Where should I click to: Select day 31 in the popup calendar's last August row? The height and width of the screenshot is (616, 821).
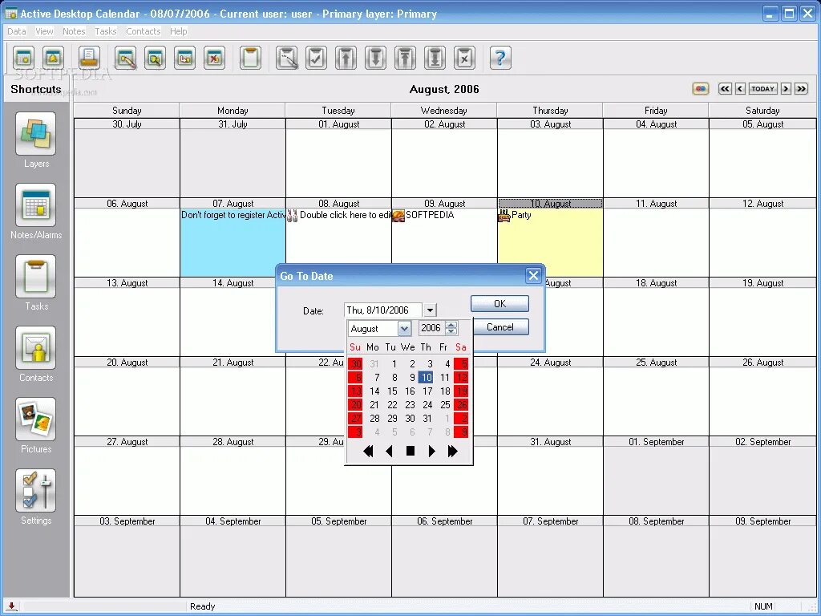(x=427, y=419)
